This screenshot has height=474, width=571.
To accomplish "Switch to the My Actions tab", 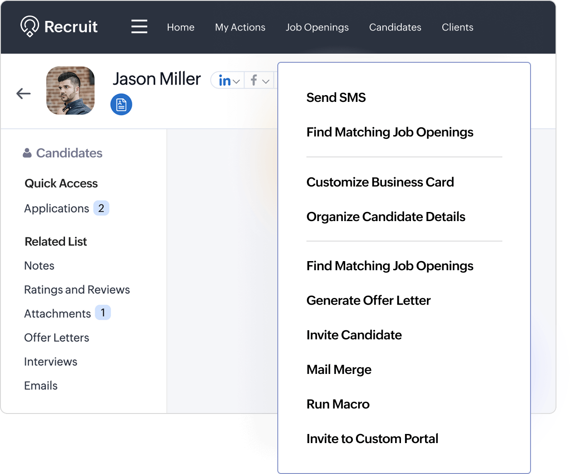I will click(x=240, y=27).
